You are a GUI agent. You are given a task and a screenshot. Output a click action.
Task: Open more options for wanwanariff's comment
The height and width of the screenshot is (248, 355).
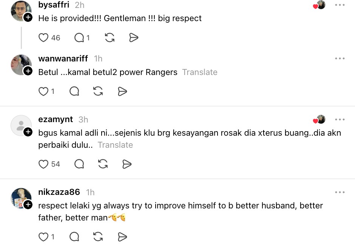pyautogui.click(x=340, y=59)
